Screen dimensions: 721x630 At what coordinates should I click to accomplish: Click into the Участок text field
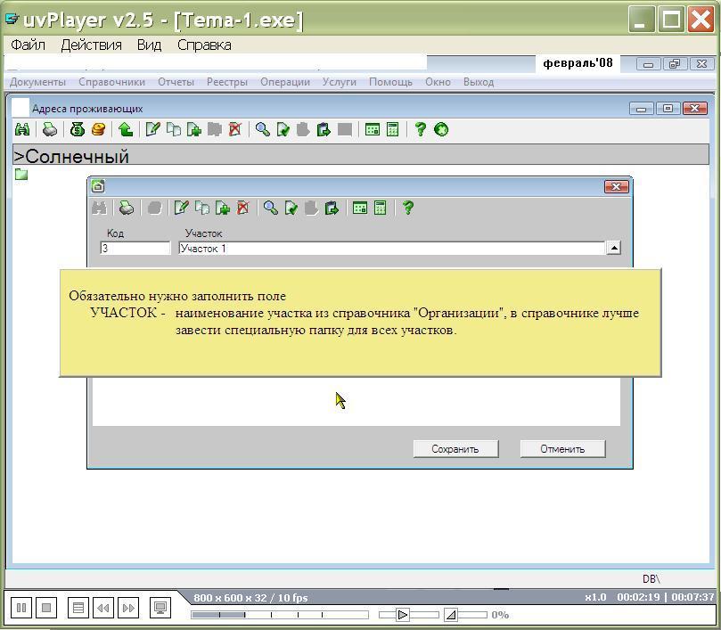pos(392,249)
